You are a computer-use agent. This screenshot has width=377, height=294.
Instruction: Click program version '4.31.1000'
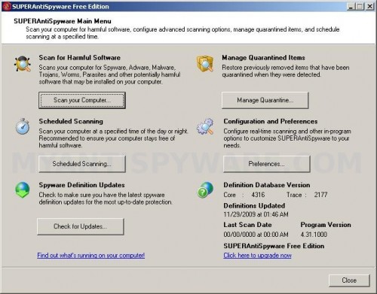click(314, 235)
